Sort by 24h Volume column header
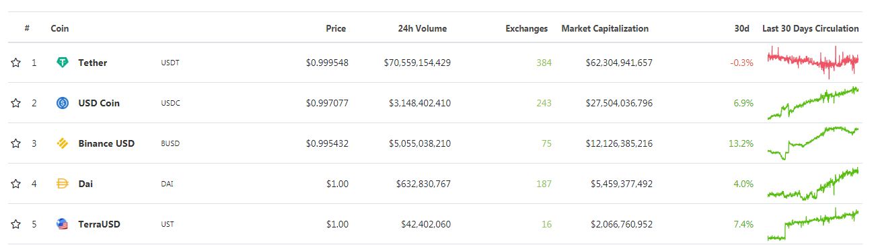The width and height of the screenshot is (874, 245). pos(422,29)
